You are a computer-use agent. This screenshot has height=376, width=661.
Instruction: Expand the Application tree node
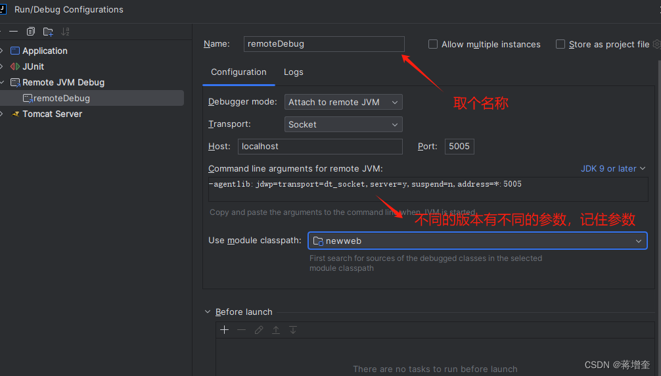tap(2, 51)
